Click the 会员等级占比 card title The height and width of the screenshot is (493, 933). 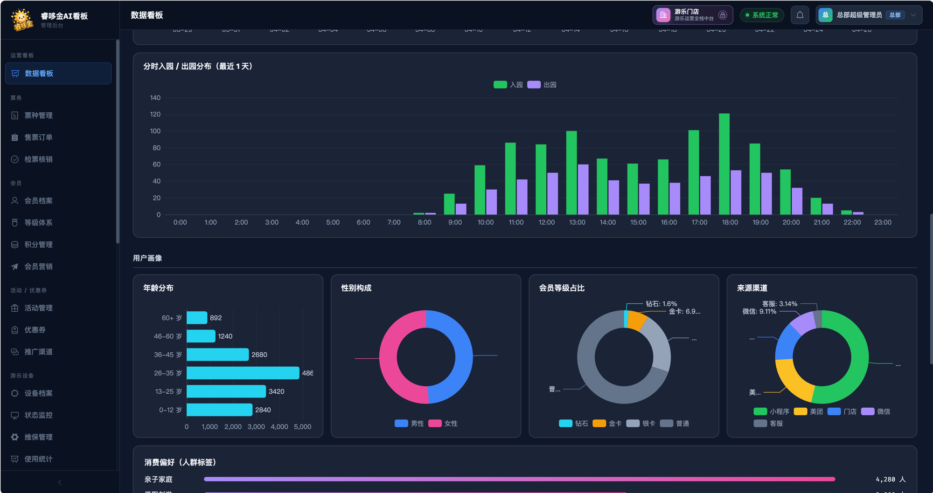pyautogui.click(x=562, y=288)
